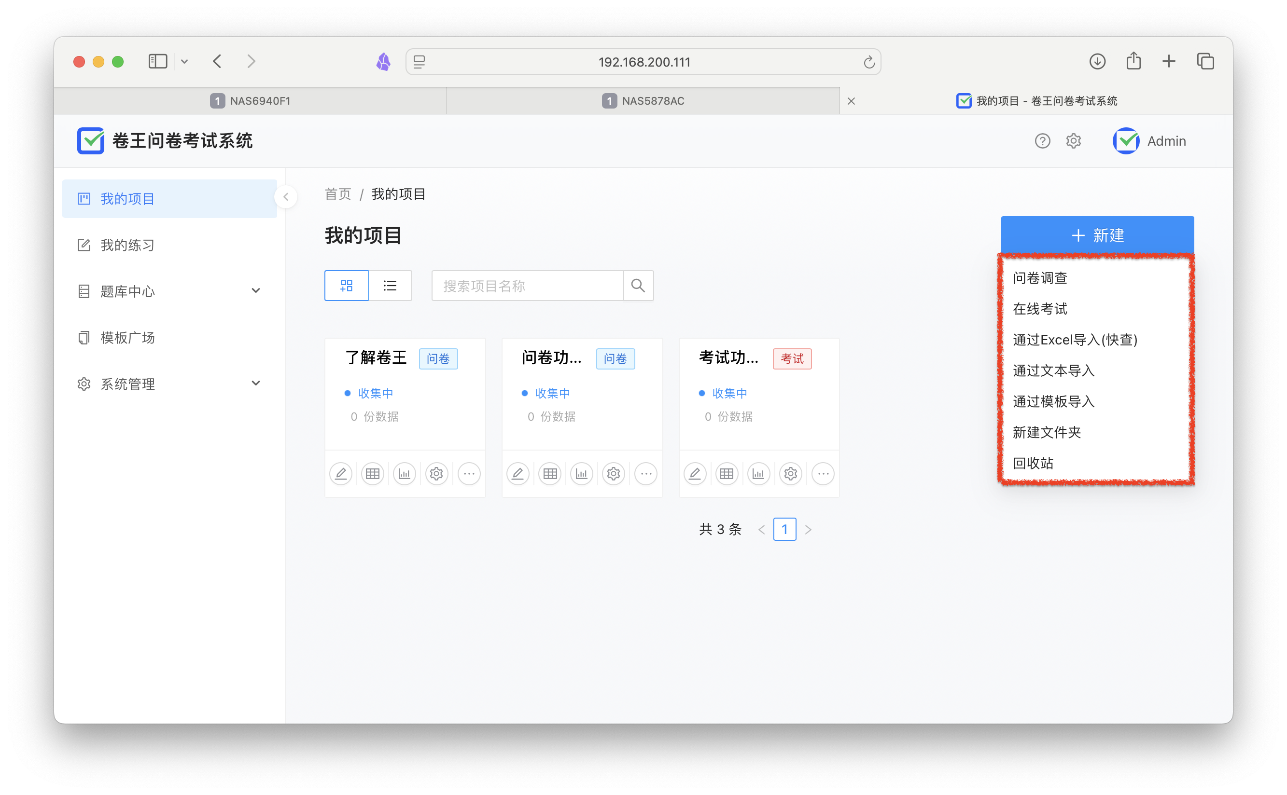Click the 首页 breadcrumb link
The height and width of the screenshot is (795, 1287).
point(338,194)
